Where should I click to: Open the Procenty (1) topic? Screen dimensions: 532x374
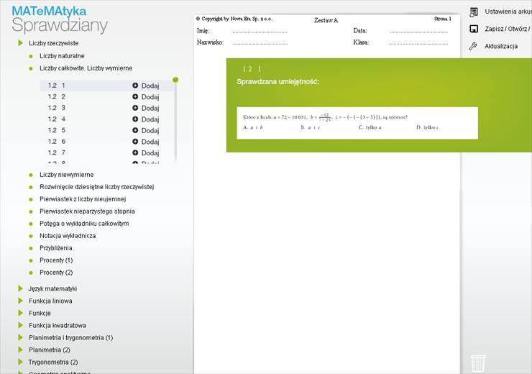tap(56, 260)
